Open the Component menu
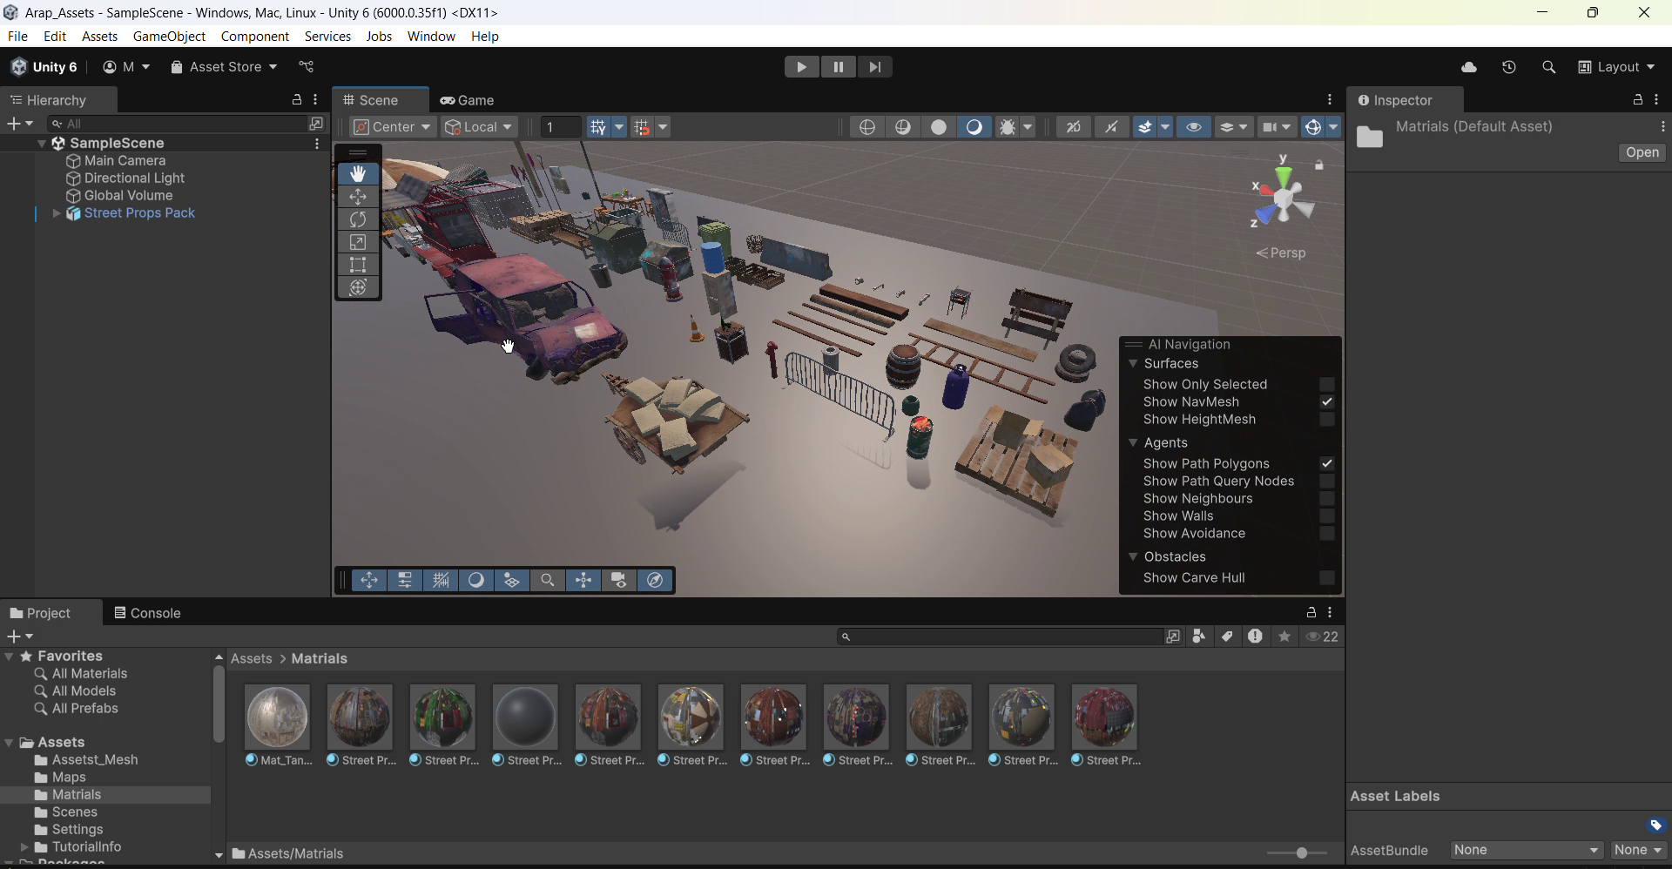This screenshot has height=869, width=1672. [254, 37]
